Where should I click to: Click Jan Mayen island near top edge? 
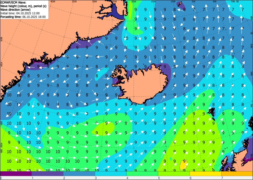(180, 4)
